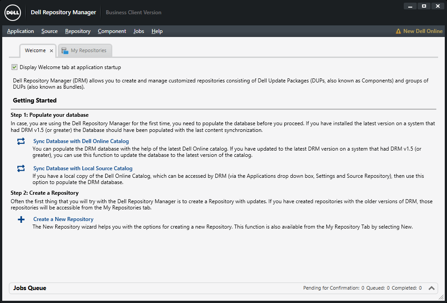Click the plus icon next to Create a New Repository
447x303 pixels.
21,219
